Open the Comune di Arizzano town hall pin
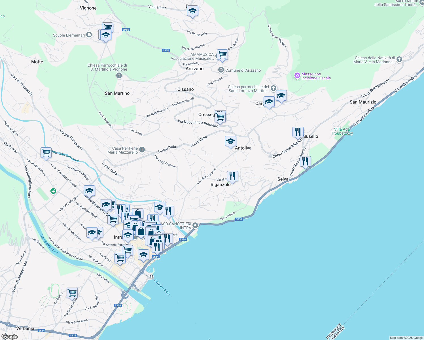The height and width of the screenshot is (340, 424). (x=221, y=70)
